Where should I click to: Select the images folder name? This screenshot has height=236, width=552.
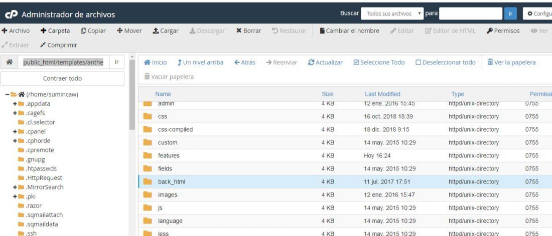point(168,194)
